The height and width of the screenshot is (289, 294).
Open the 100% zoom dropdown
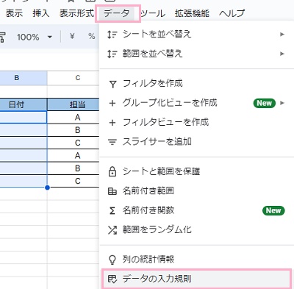[x=34, y=37]
